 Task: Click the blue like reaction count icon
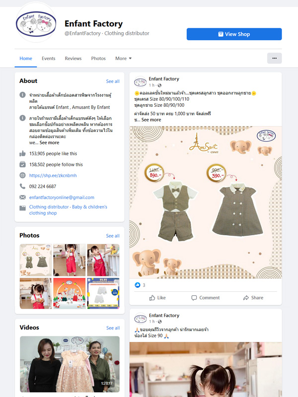click(137, 285)
